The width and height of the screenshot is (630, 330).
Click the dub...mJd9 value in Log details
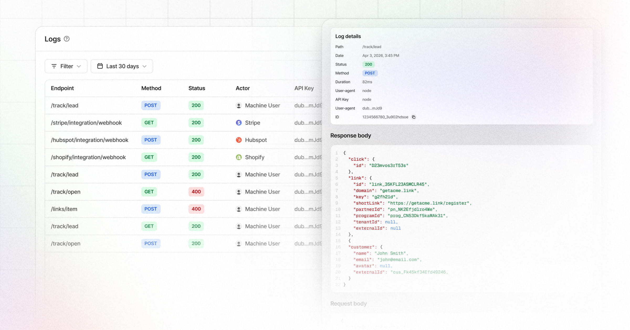point(372,108)
